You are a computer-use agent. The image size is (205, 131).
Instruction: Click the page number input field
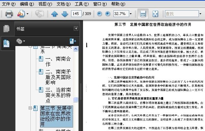76,14
